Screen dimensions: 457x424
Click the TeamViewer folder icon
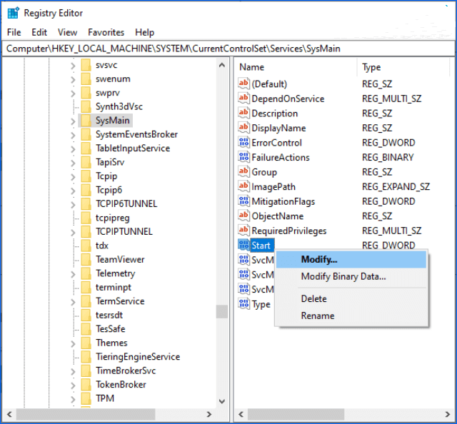click(x=86, y=259)
